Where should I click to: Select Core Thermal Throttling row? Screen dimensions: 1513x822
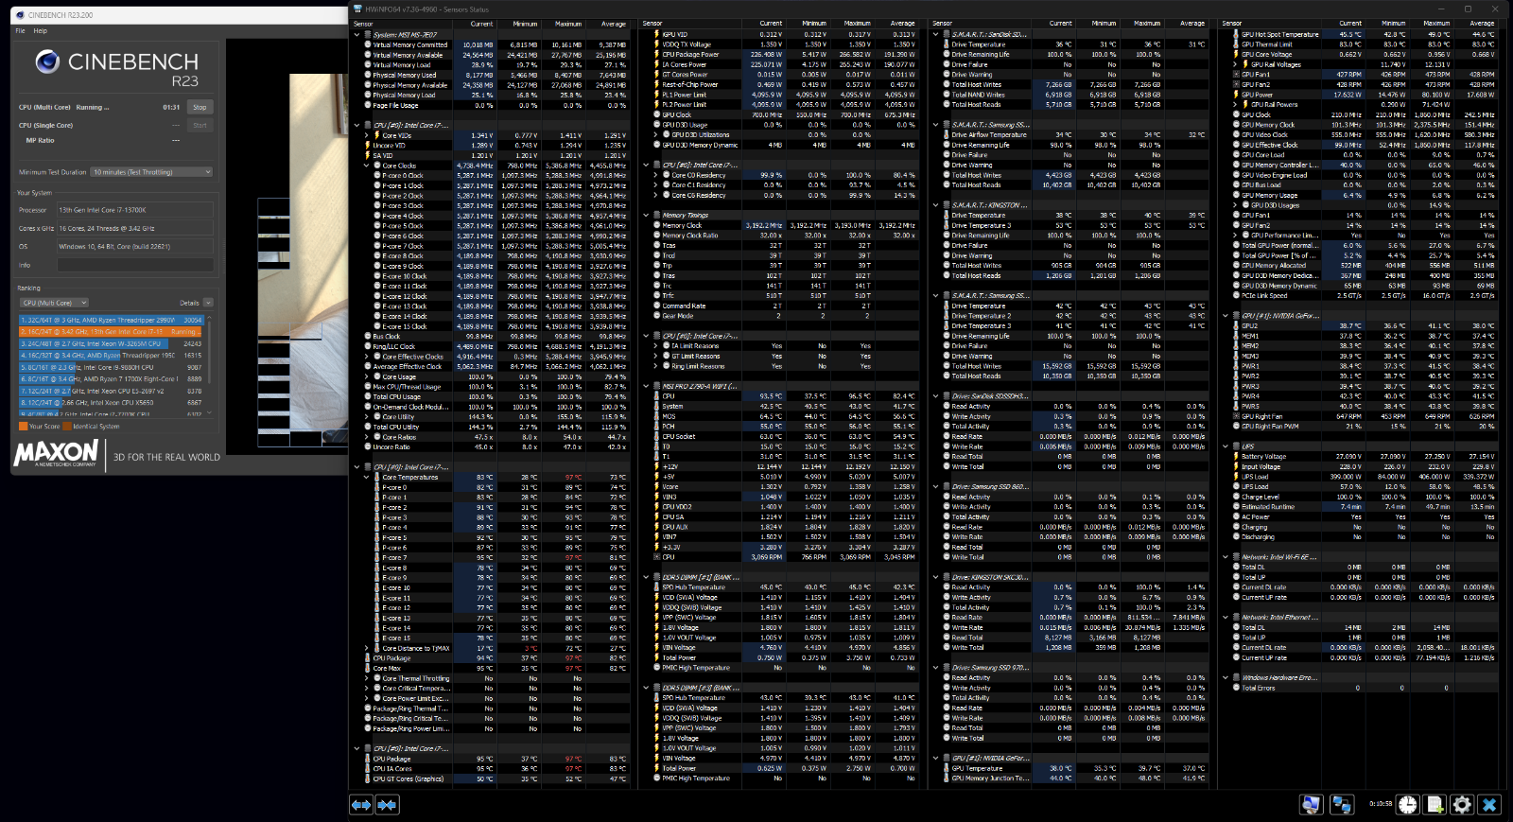[x=493, y=678]
